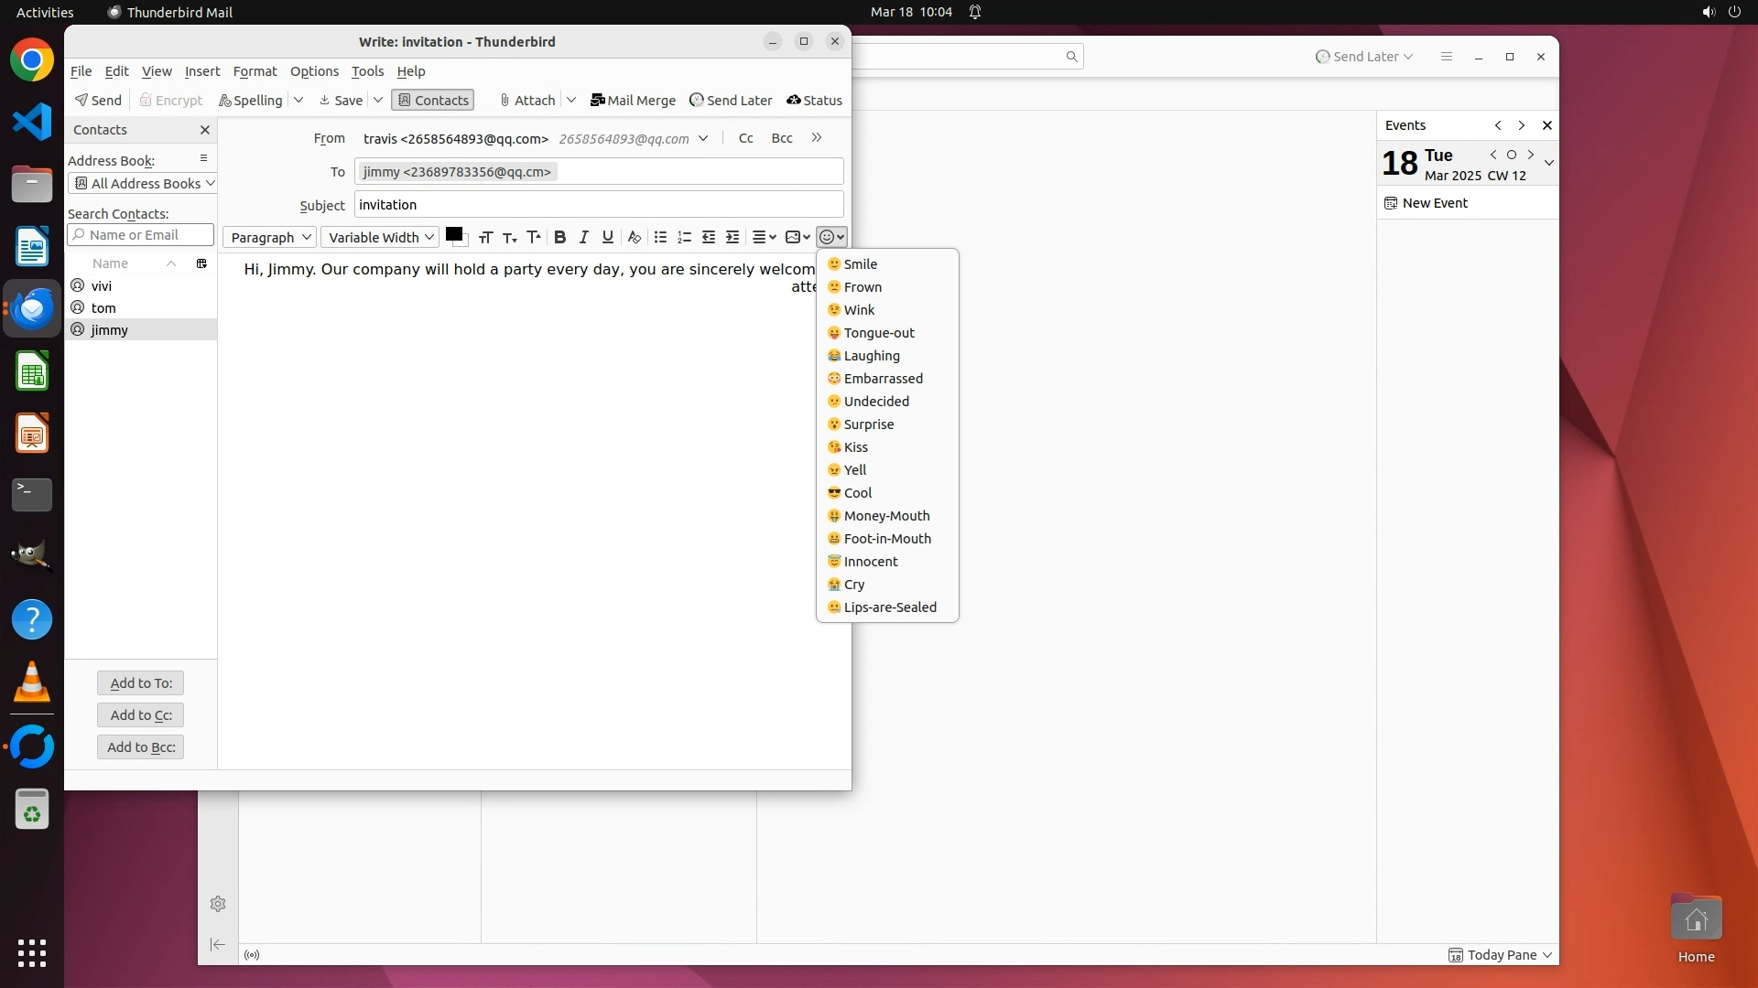Click the black text color swatch
Image resolution: width=1758 pixels, height=988 pixels.
tap(453, 235)
